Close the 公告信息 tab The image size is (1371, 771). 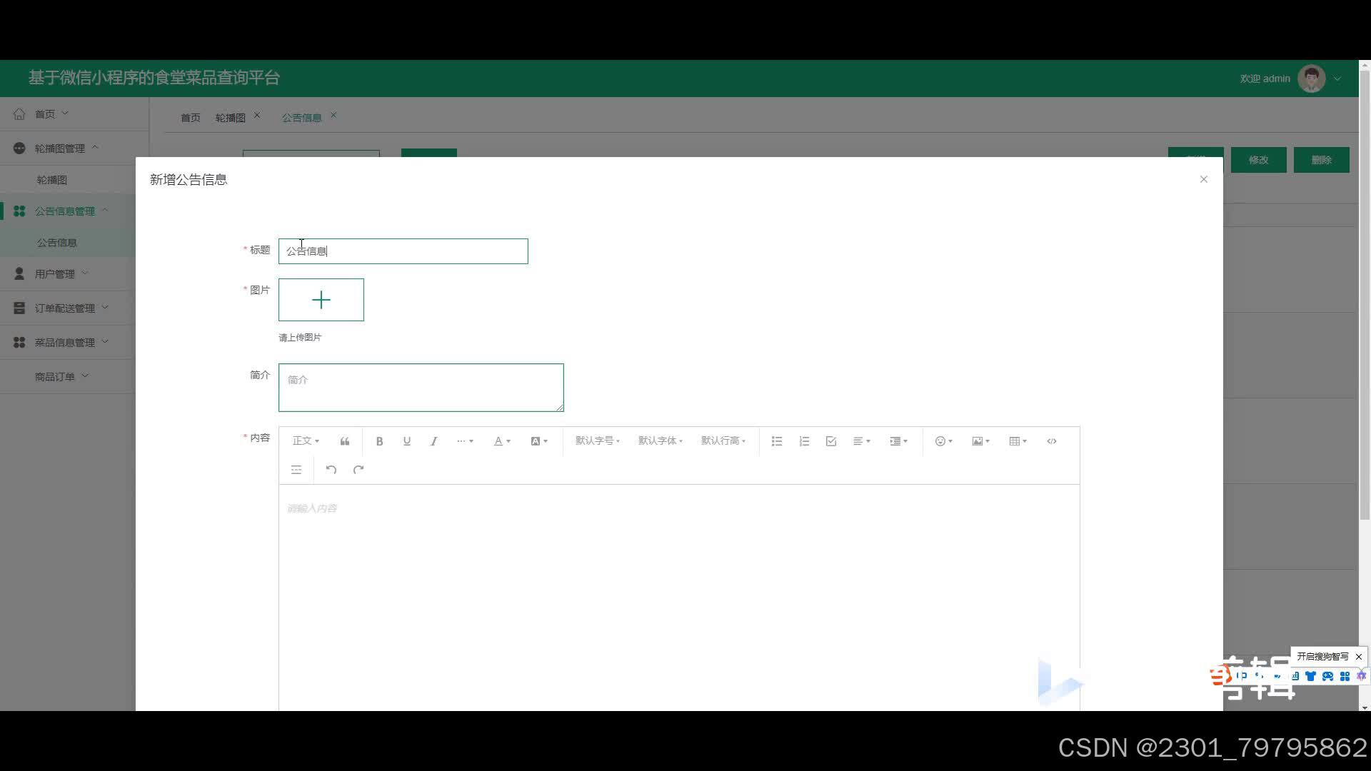[x=333, y=116]
